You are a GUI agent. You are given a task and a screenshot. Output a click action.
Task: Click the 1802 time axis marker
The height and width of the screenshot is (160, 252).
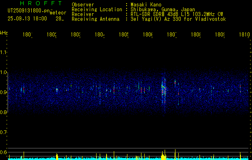click(x=52, y=34)
